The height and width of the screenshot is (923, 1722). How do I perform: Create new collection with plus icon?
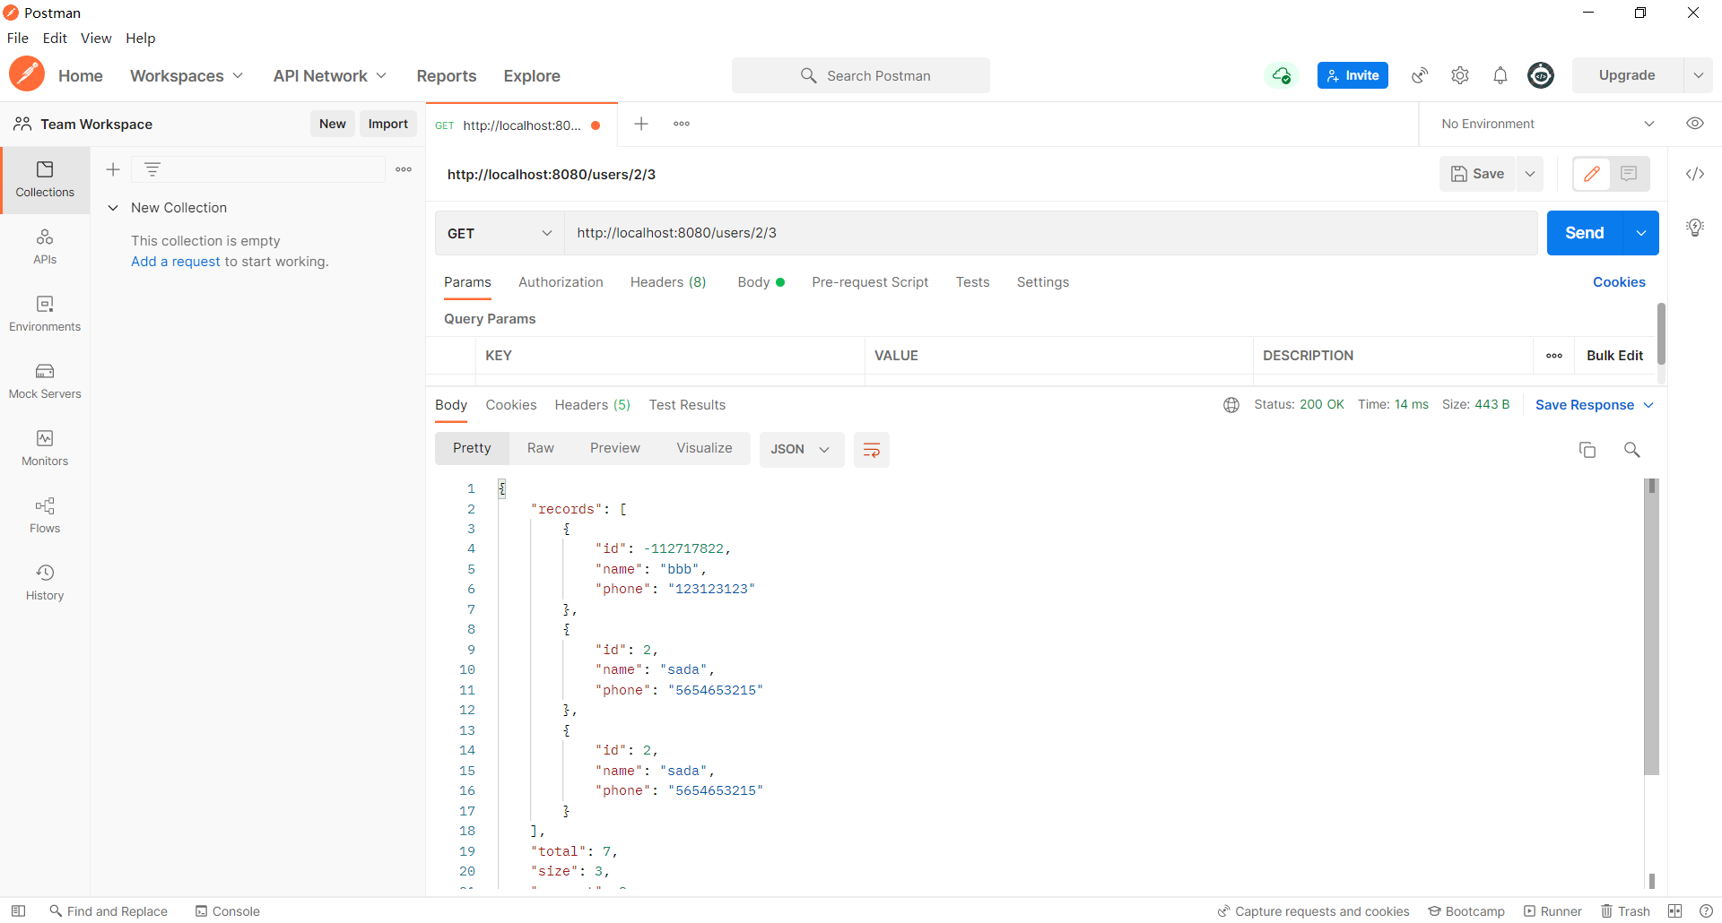tap(113, 169)
